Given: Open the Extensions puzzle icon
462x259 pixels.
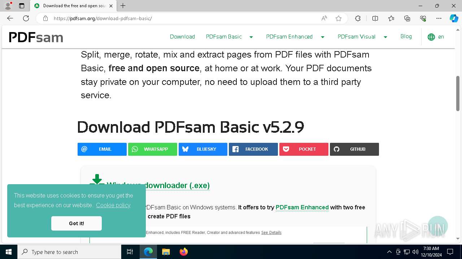Looking at the screenshot, I should click(358, 18).
